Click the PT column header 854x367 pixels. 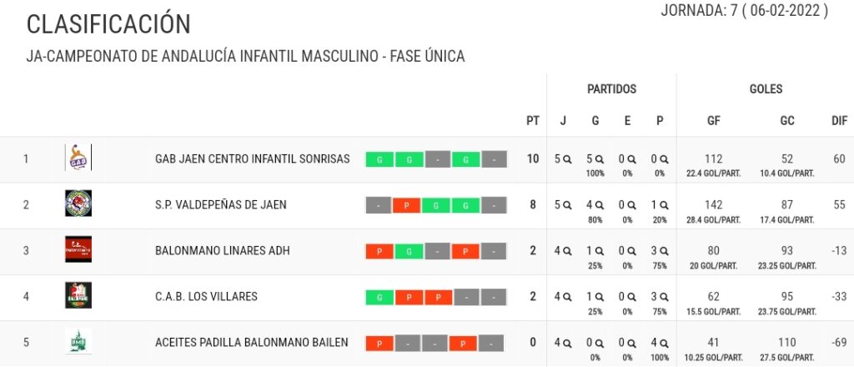tap(533, 121)
